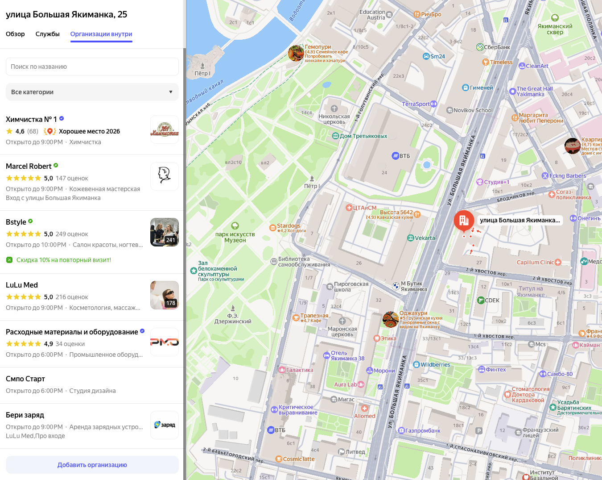Click the category dropdown arrow
The image size is (602, 480).
coord(170,92)
